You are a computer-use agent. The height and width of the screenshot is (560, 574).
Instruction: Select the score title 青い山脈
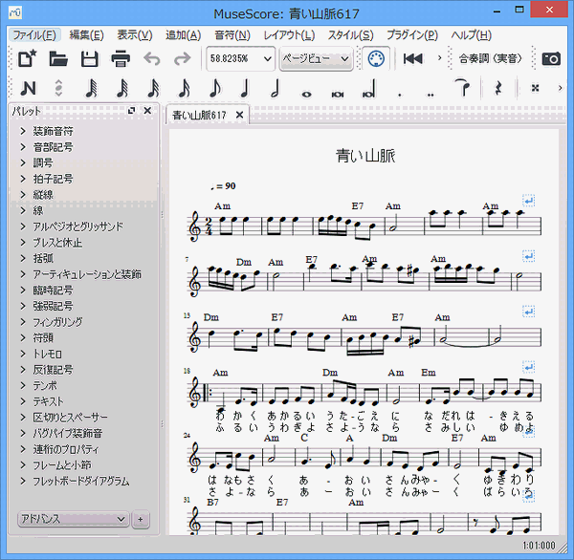click(365, 156)
